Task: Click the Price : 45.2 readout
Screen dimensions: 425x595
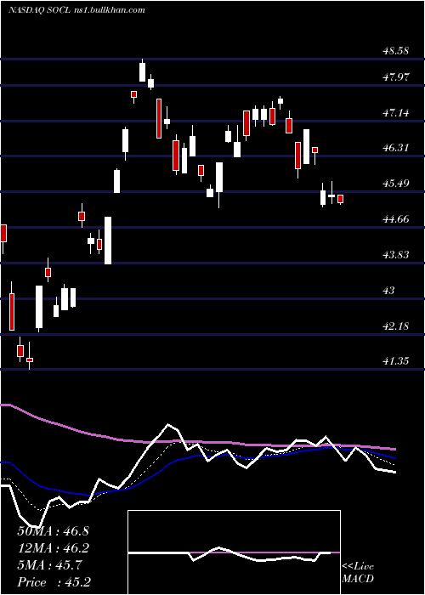Action: [x=54, y=582]
